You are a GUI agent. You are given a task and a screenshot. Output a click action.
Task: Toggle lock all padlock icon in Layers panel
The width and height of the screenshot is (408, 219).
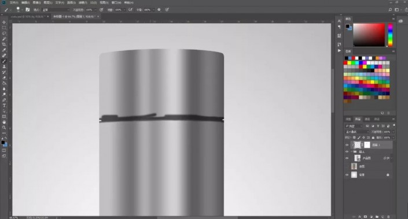pyautogui.click(x=373, y=138)
